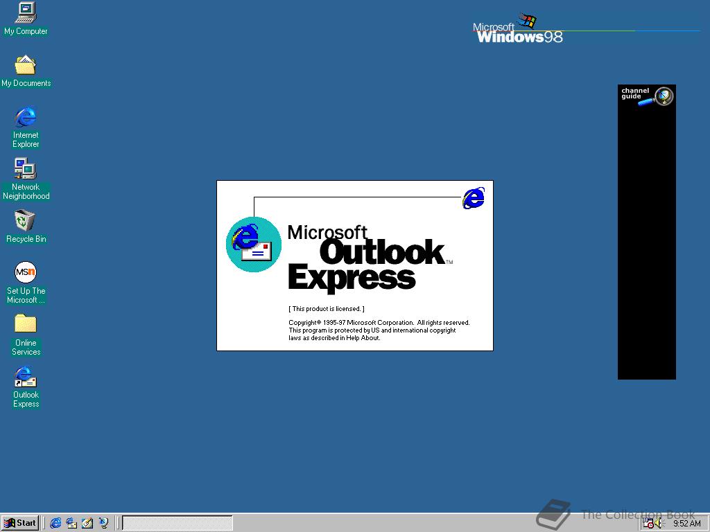710x532 pixels.
Task: Click the 9:52 AM clock
Action: click(x=687, y=524)
